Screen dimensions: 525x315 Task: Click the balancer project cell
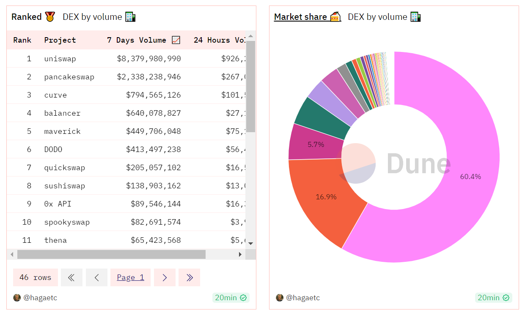pos(62,113)
